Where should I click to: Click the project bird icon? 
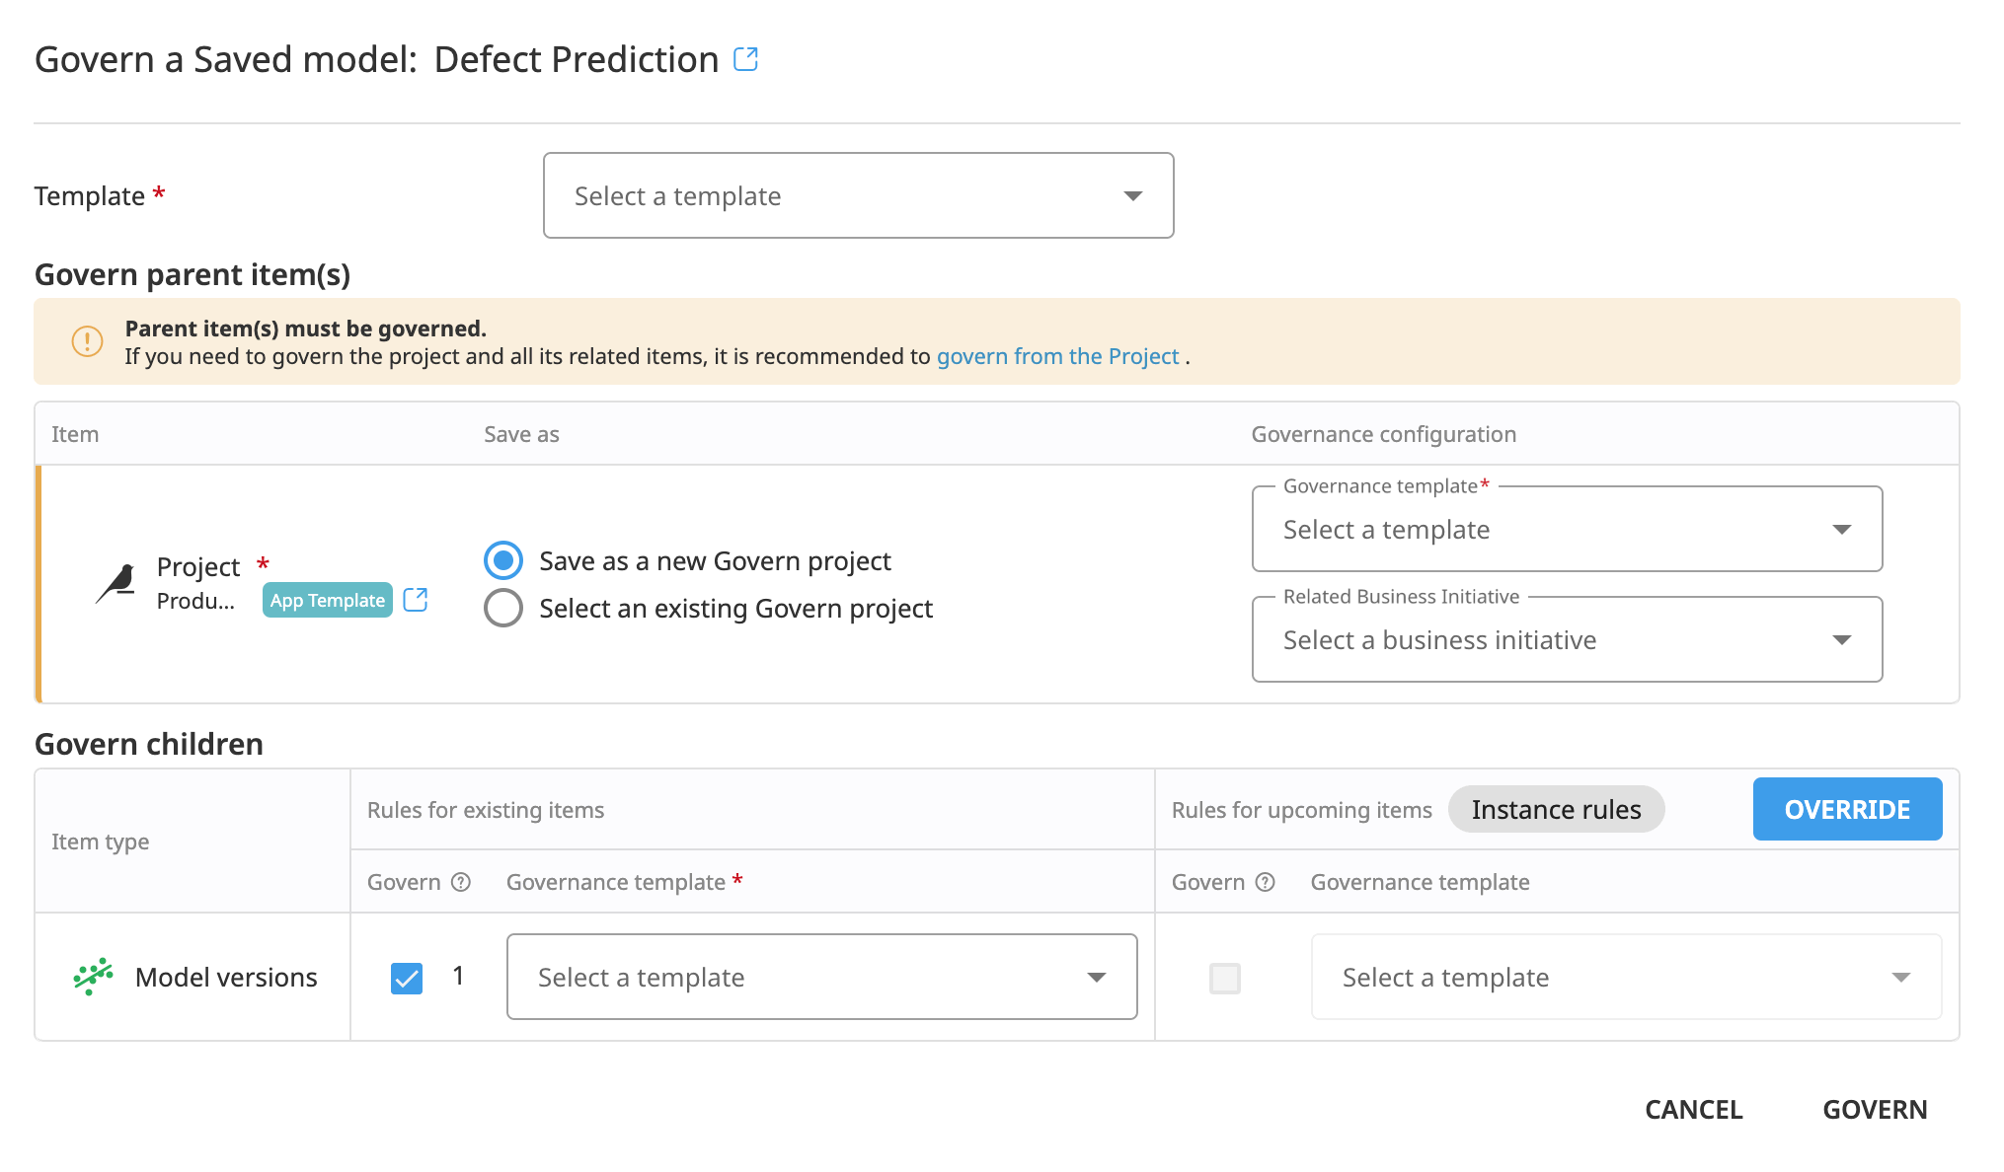point(116,583)
